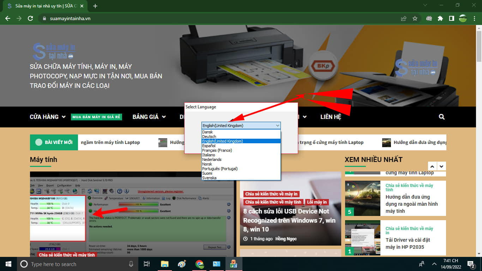Choose Français (France) in the language list
The width and height of the screenshot is (482, 271).
coord(217,150)
